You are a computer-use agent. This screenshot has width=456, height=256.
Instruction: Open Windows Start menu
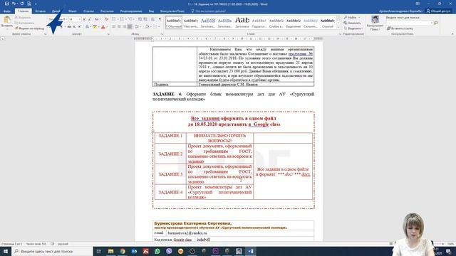click(x=6, y=251)
